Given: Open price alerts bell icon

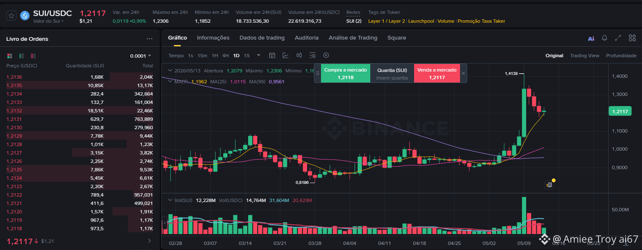Looking at the screenshot, I should tap(605, 38).
